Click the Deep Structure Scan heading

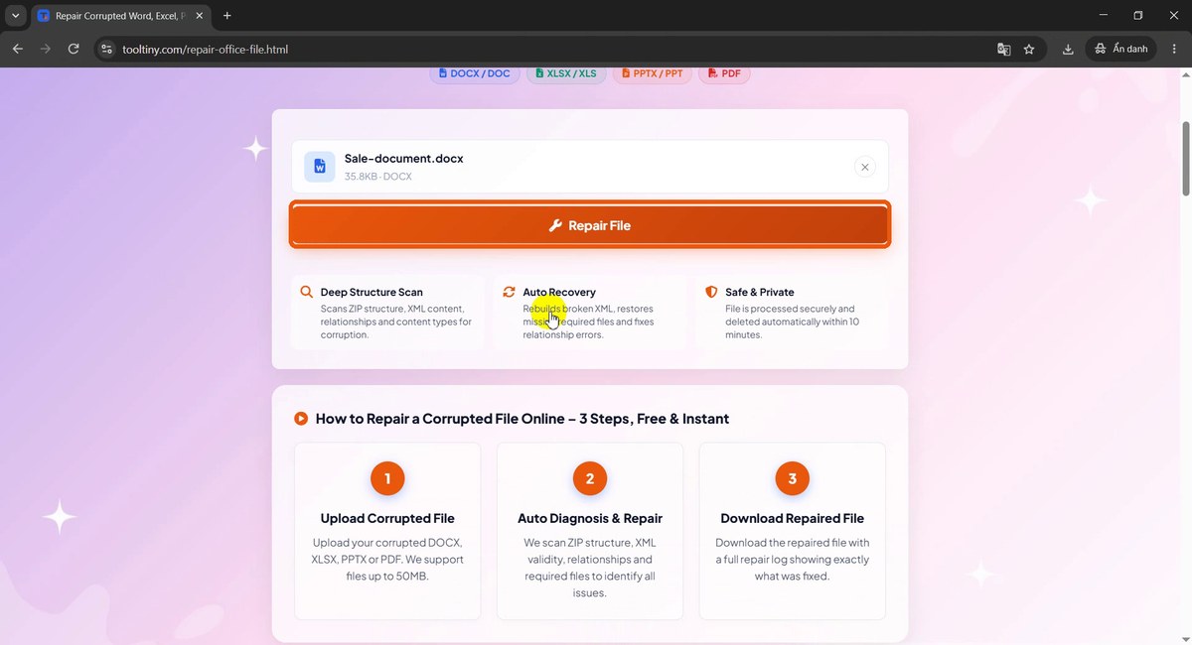click(372, 293)
